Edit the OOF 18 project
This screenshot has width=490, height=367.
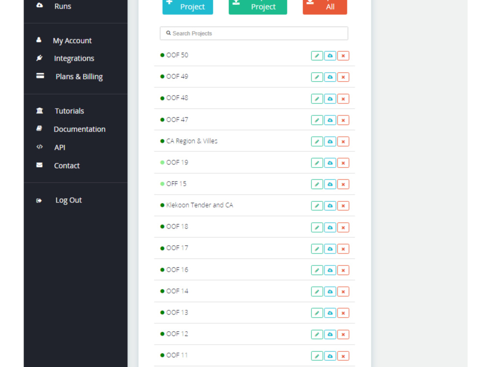317,228
